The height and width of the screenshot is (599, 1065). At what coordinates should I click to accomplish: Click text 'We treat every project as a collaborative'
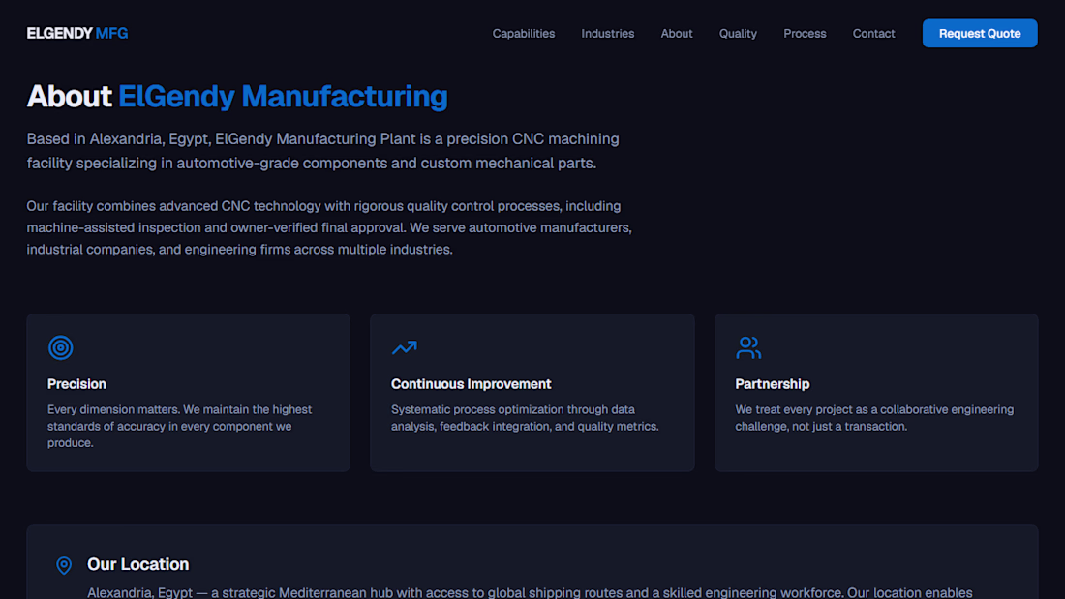(x=874, y=418)
